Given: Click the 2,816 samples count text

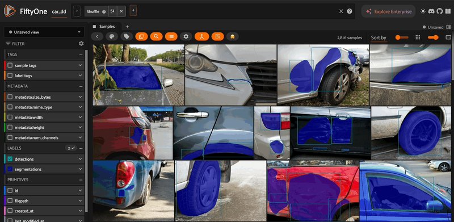Looking at the screenshot, I should [x=350, y=37].
